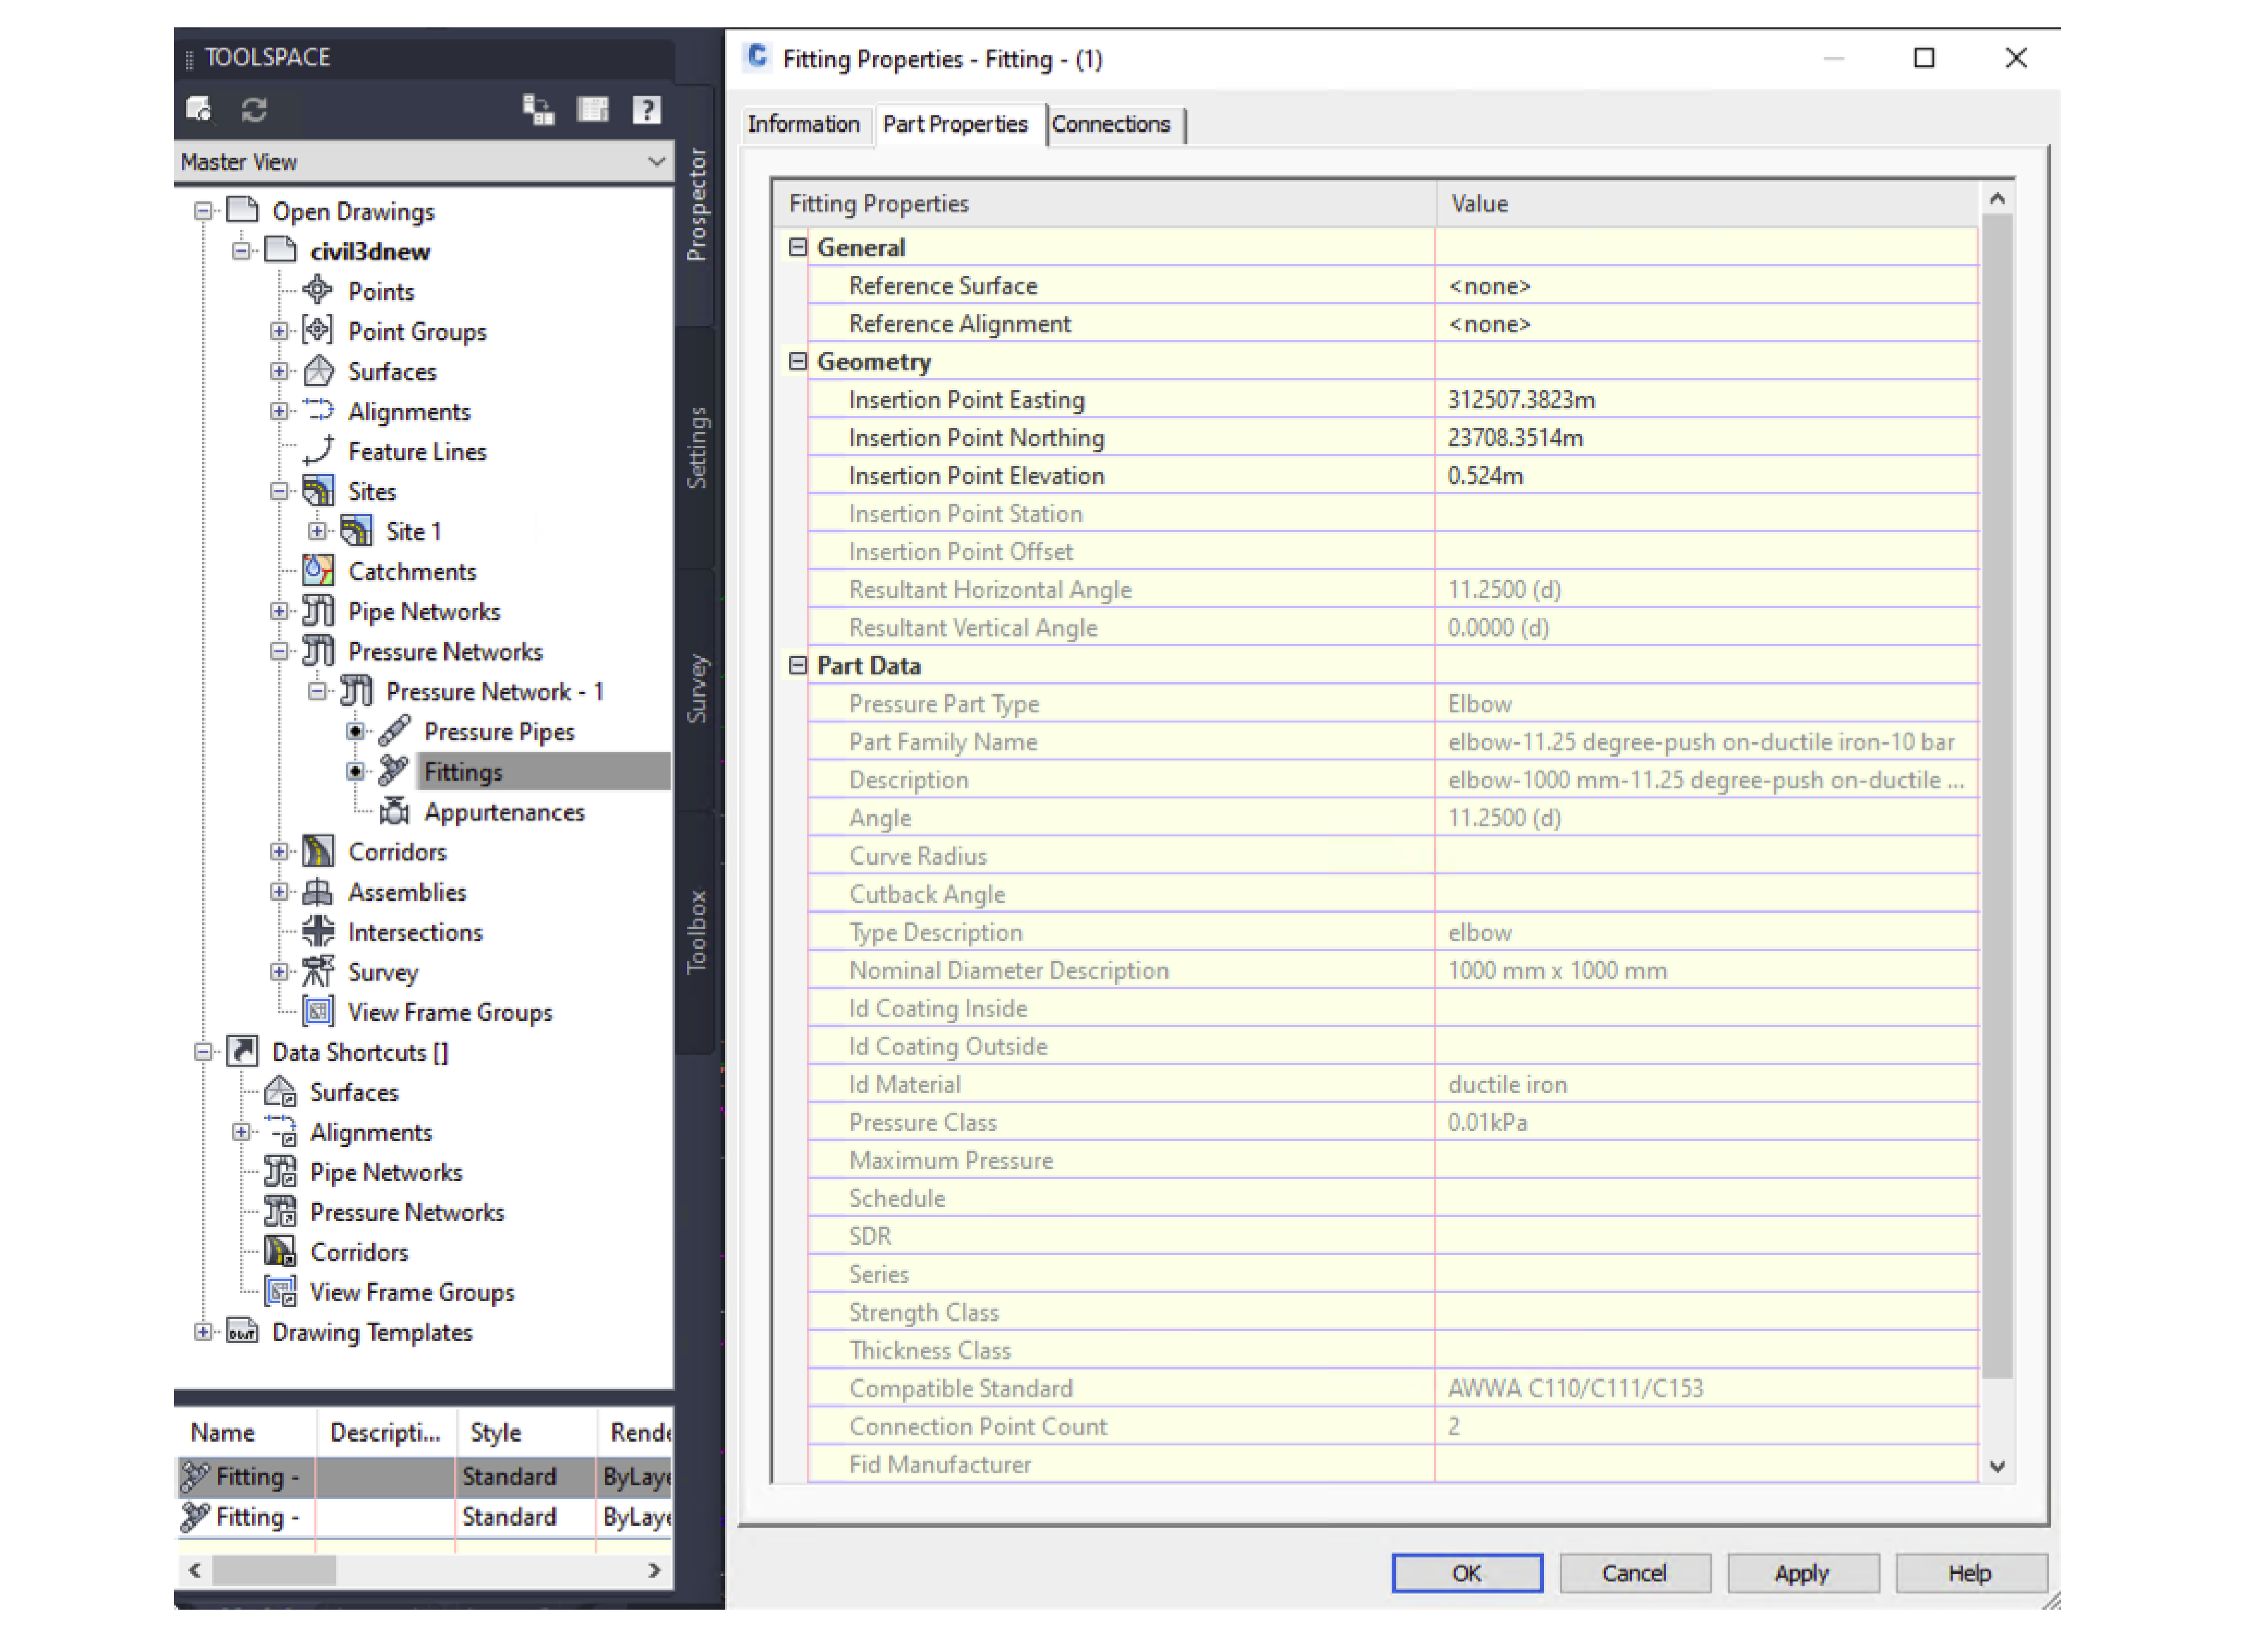Click the Intersections icon in tree

pyautogui.click(x=318, y=931)
